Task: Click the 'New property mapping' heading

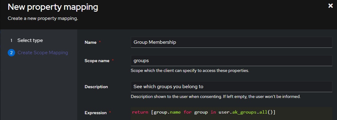Action: 53,7
